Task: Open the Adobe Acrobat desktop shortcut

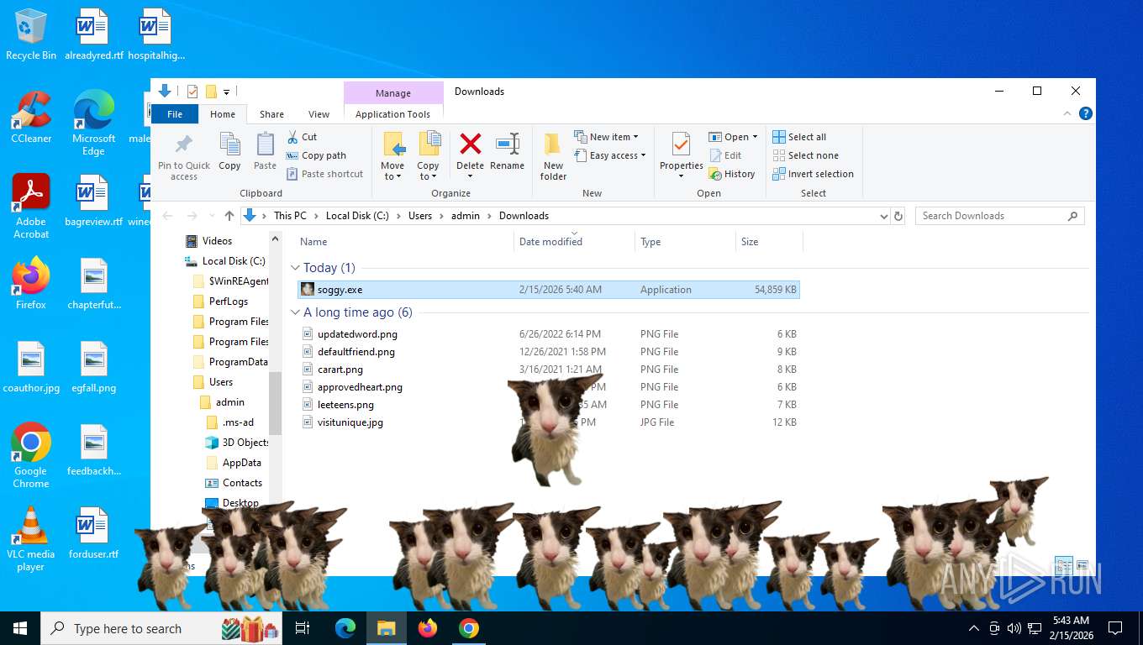Action: (31, 207)
